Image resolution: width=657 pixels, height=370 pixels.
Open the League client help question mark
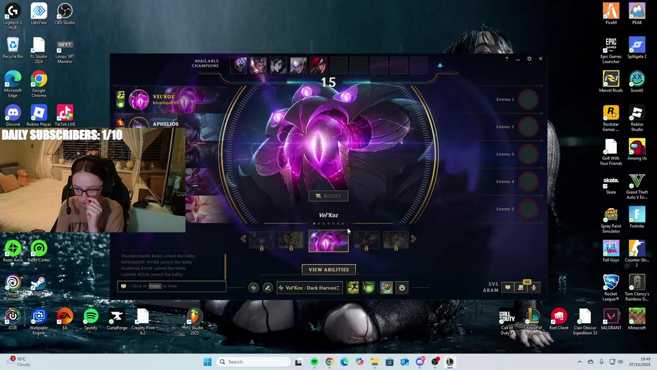507,59
